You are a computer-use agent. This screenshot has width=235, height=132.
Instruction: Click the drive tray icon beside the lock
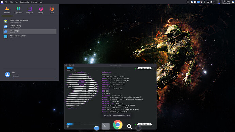(x=211, y=2)
